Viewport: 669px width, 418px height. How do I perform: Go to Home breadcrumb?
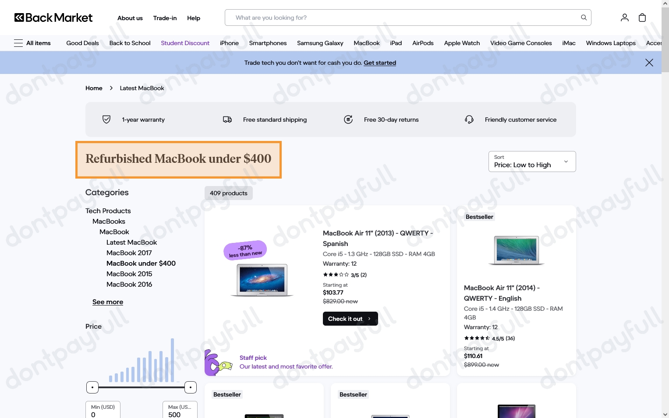click(x=94, y=88)
